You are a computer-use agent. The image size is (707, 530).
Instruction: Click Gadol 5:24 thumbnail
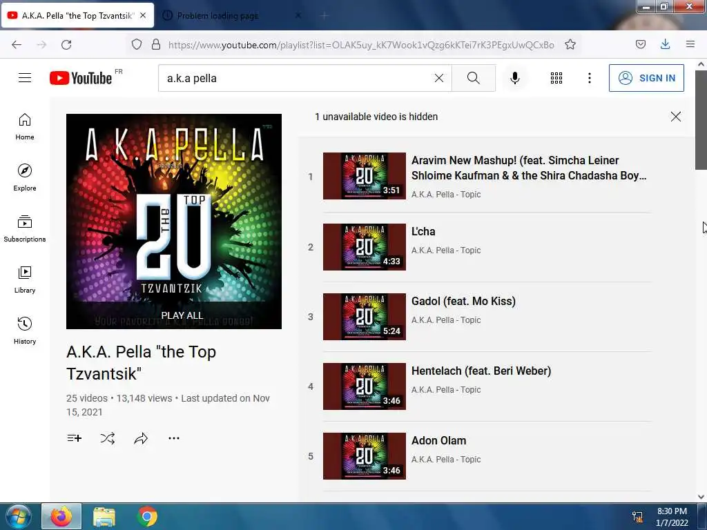tap(365, 317)
